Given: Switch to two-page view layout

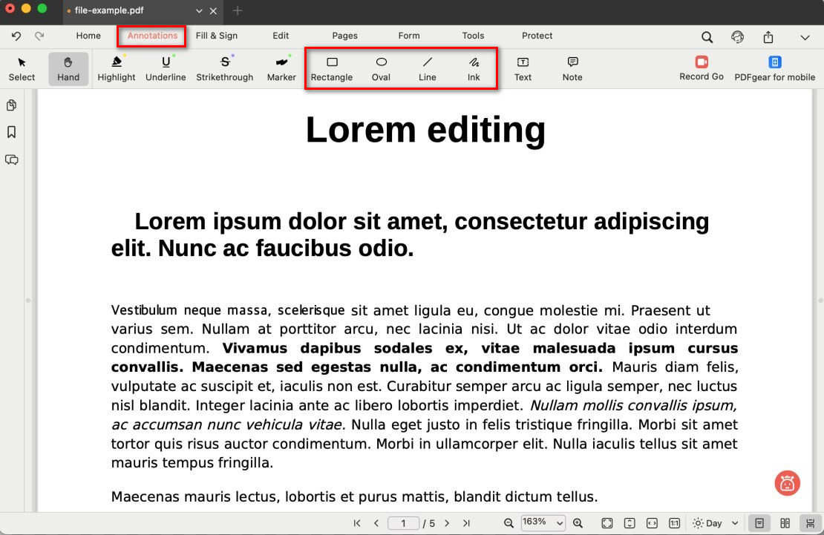Looking at the screenshot, I should (x=785, y=523).
